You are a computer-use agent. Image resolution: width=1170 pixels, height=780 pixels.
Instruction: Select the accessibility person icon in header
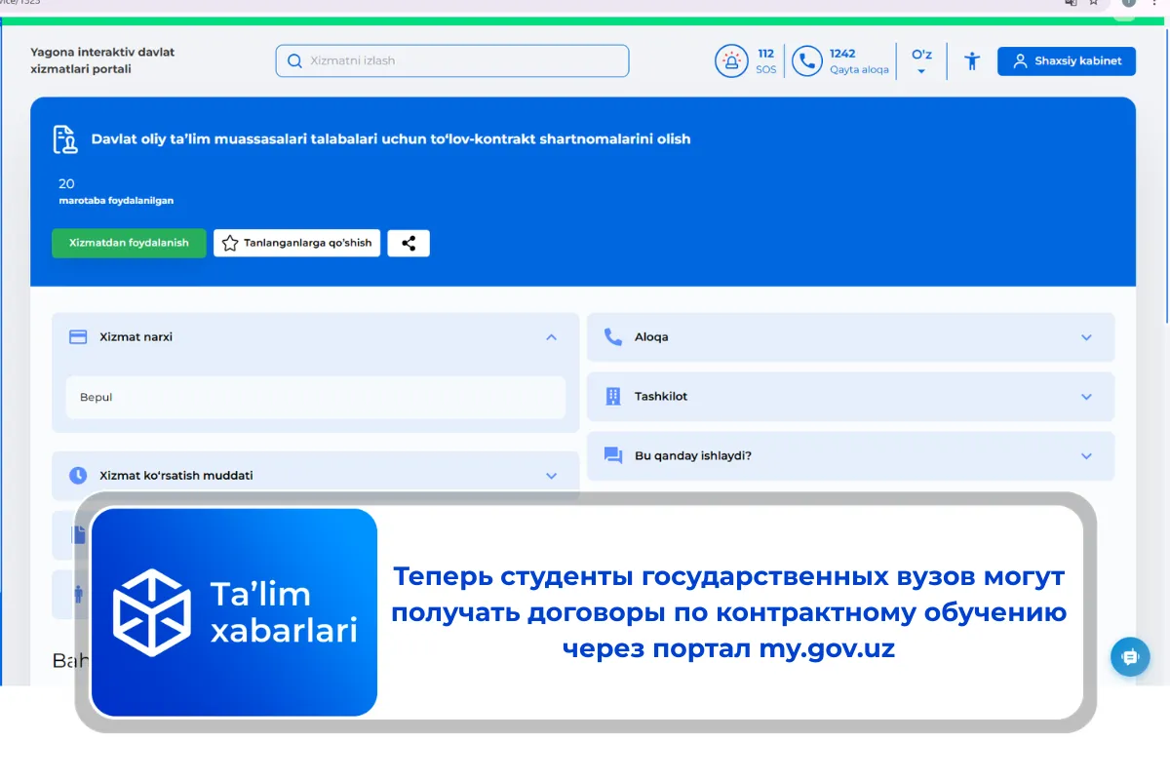point(972,60)
